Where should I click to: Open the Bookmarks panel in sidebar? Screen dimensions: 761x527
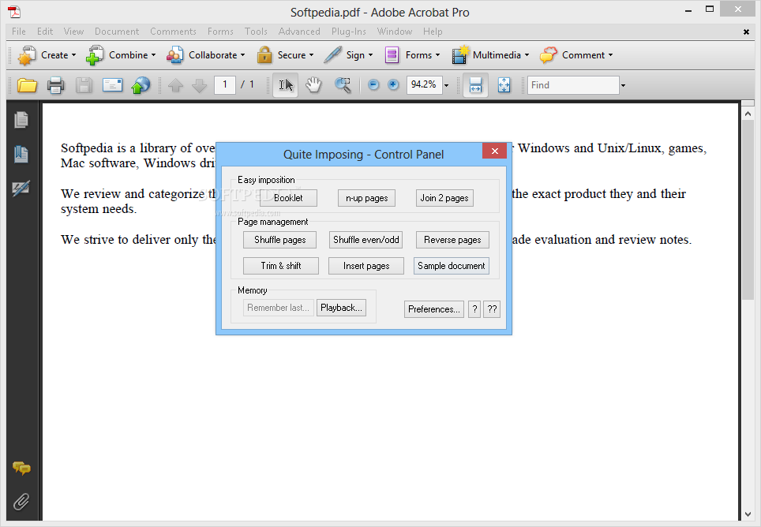tap(21, 154)
